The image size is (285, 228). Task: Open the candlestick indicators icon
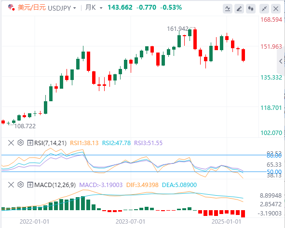tap(251, 9)
